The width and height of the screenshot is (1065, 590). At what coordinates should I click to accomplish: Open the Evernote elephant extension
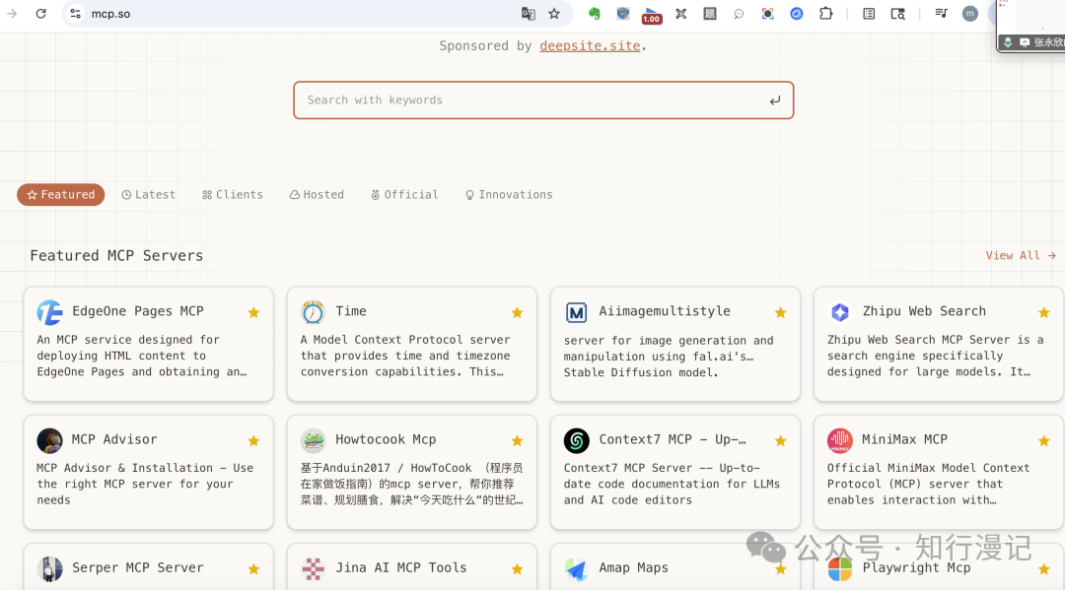point(595,14)
